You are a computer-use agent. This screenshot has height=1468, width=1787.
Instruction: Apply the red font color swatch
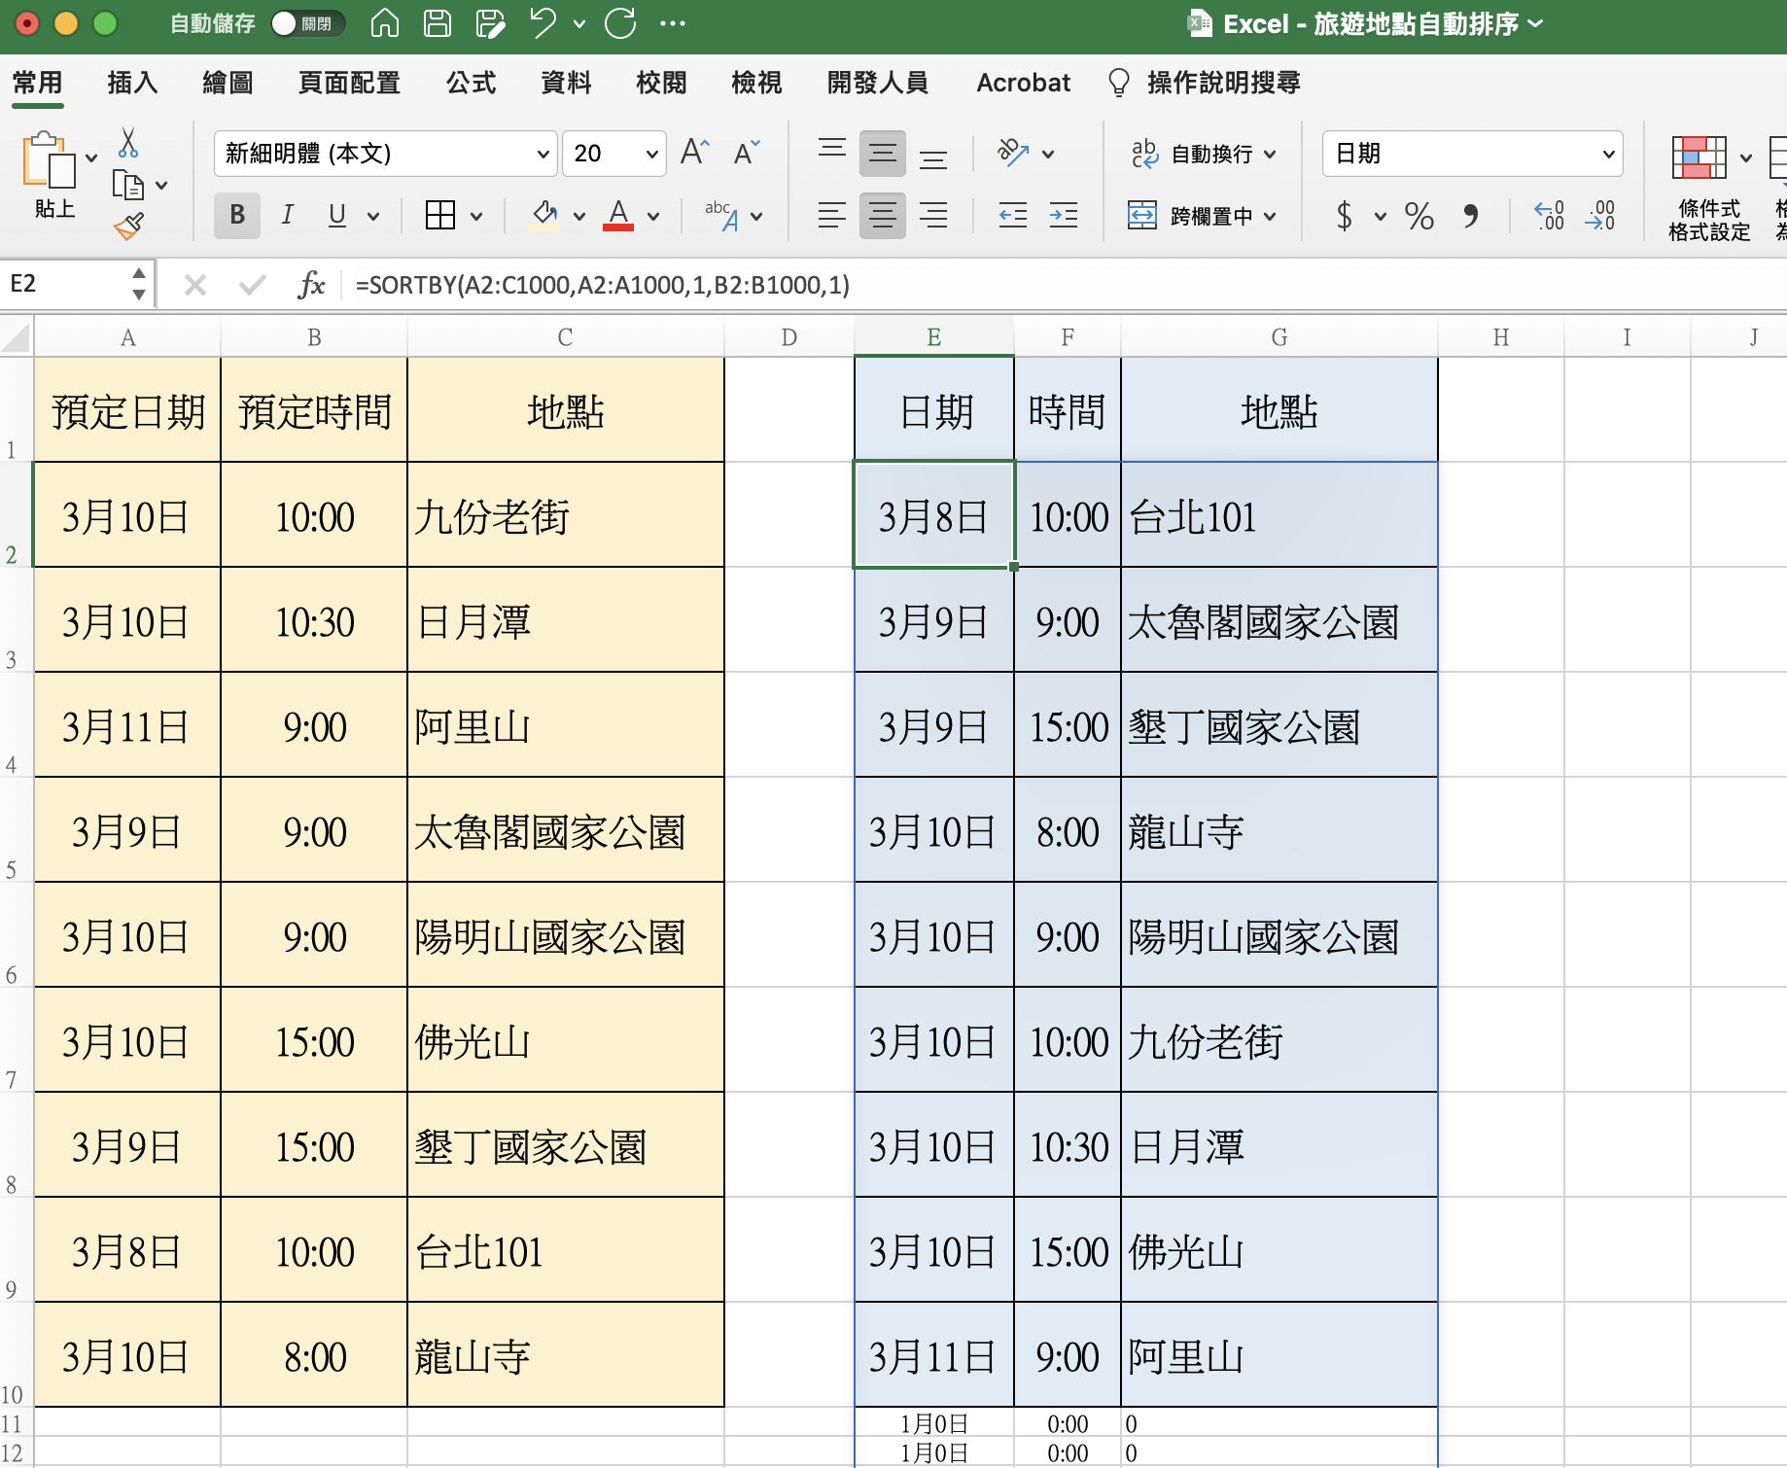(618, 215)
